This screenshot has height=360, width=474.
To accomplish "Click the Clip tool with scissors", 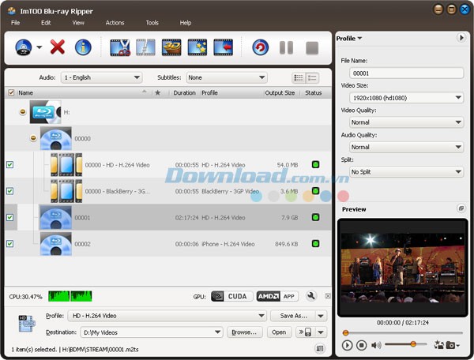I will pyautogui.click(x=119, y=47).
